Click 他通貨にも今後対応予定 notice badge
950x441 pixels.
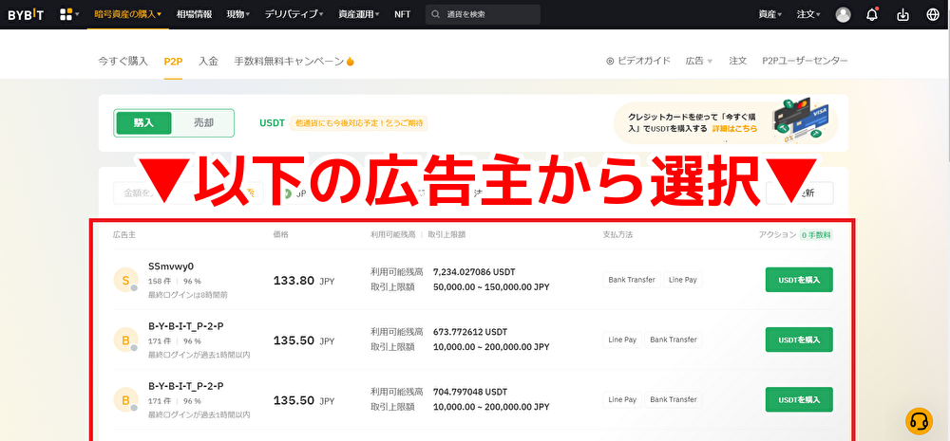[359, 123]
